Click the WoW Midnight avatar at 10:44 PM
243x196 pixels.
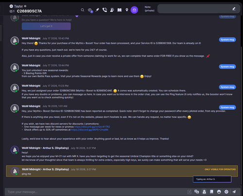(15, 68)
